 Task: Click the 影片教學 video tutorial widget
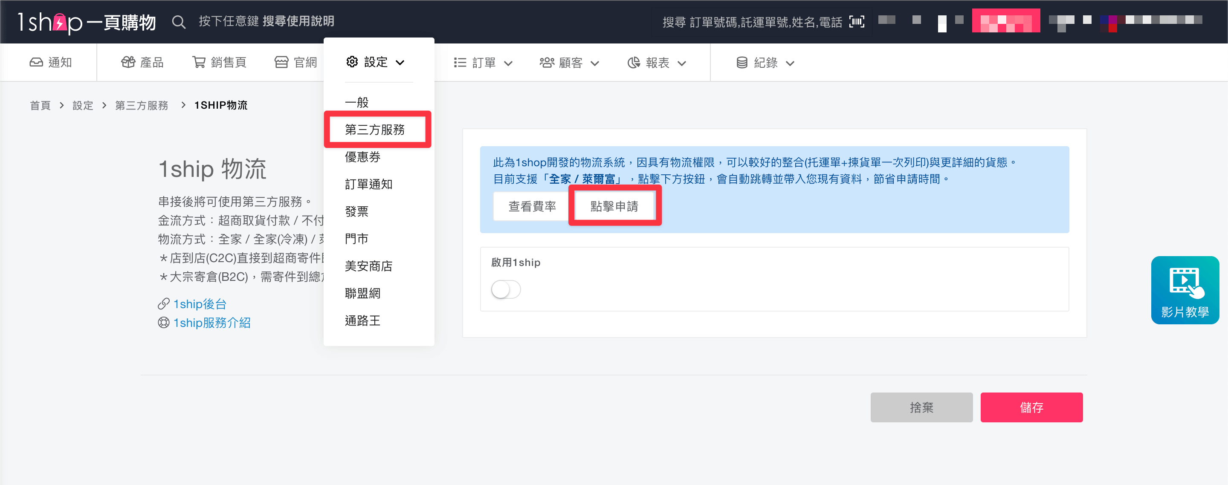coord(1185,290)
